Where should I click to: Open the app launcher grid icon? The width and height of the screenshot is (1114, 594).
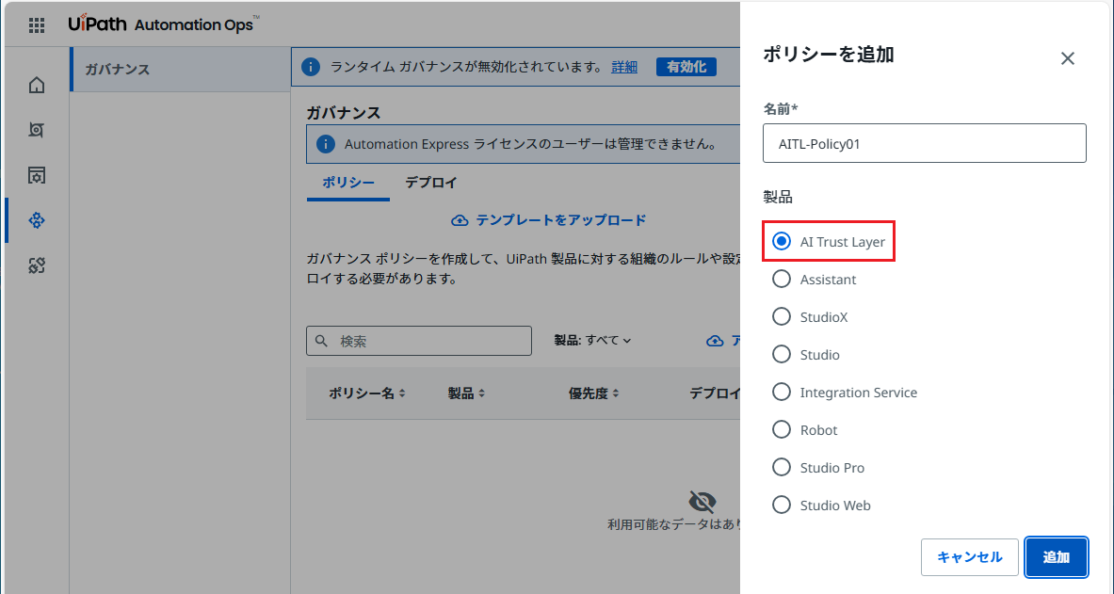(x=36, y=25)
